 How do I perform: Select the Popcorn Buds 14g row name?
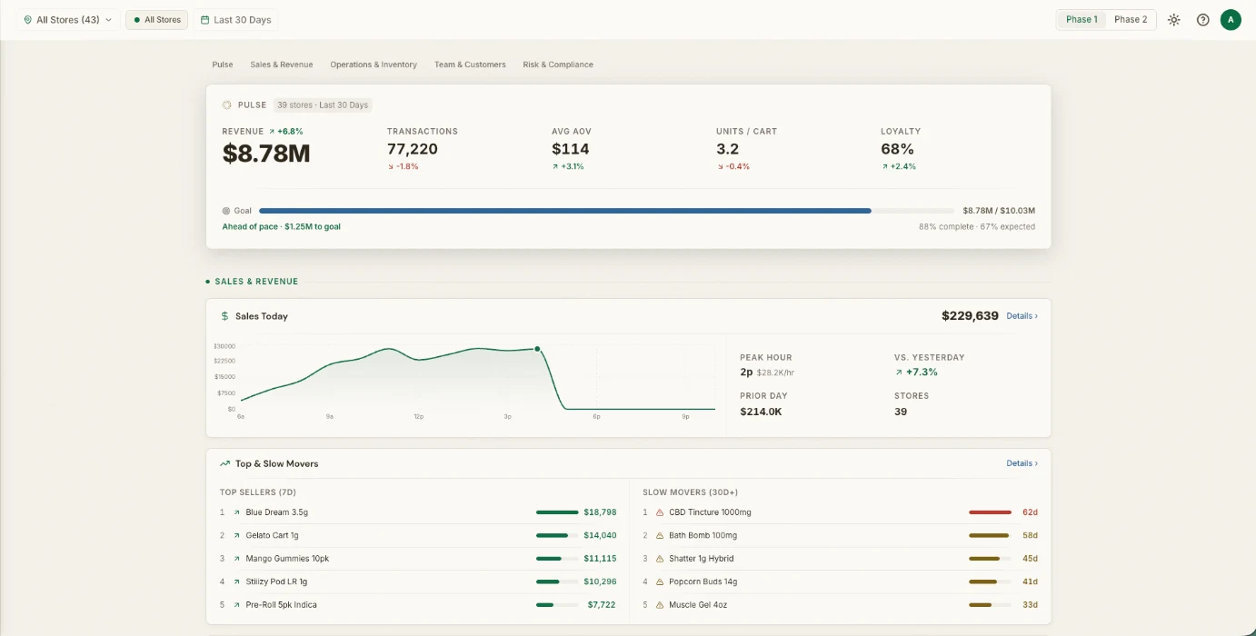coord(702,581)
